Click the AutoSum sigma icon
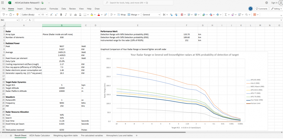Screen dimensions: 283x139 [x=226, y=15]
